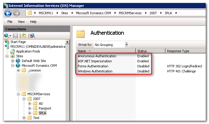This screenshot has height=124, width=209.
Task: Click the HTTP 302 Login/Redirect cell
Action: 185,66
